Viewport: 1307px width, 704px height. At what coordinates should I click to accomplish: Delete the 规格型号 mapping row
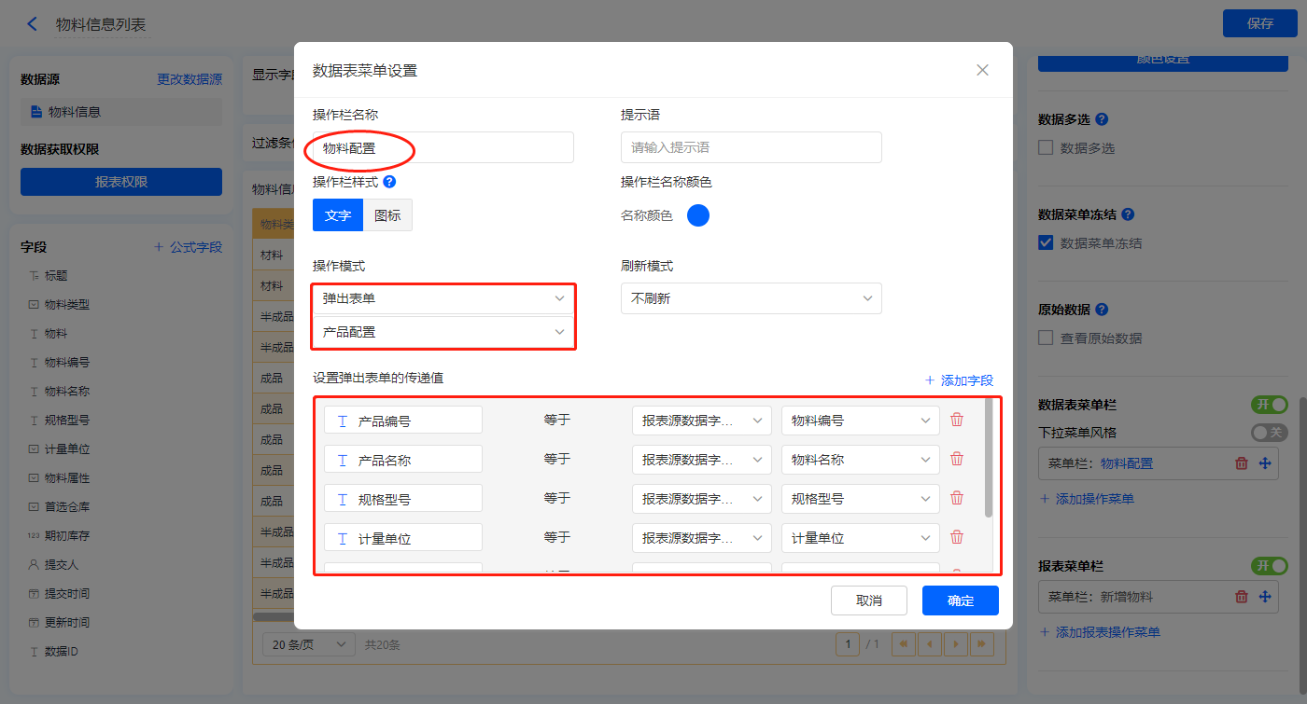tap(957, 498)
